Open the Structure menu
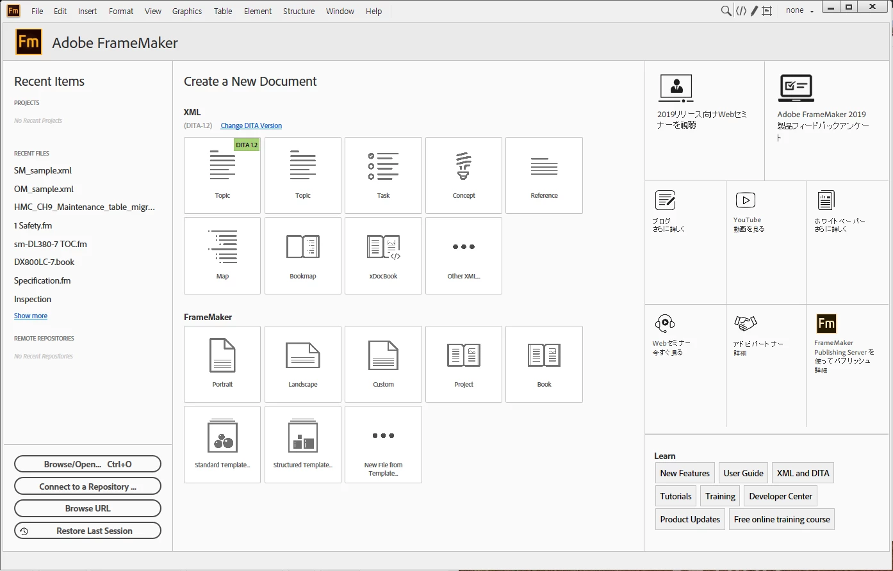The image size is (893, 571). pyautogui.click(x=299, y=11)
